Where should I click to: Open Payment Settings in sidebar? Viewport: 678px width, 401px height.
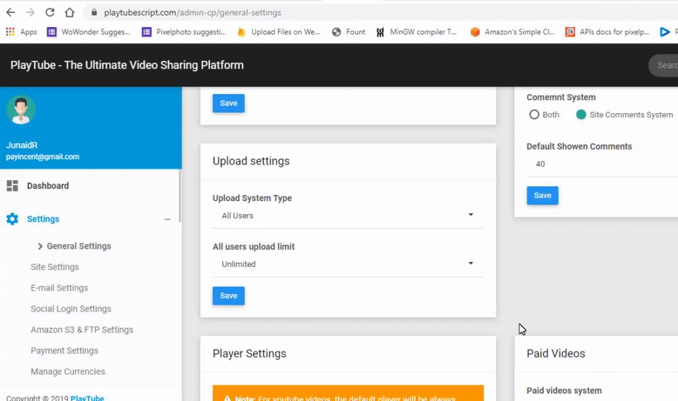click(x=64, y=350)
